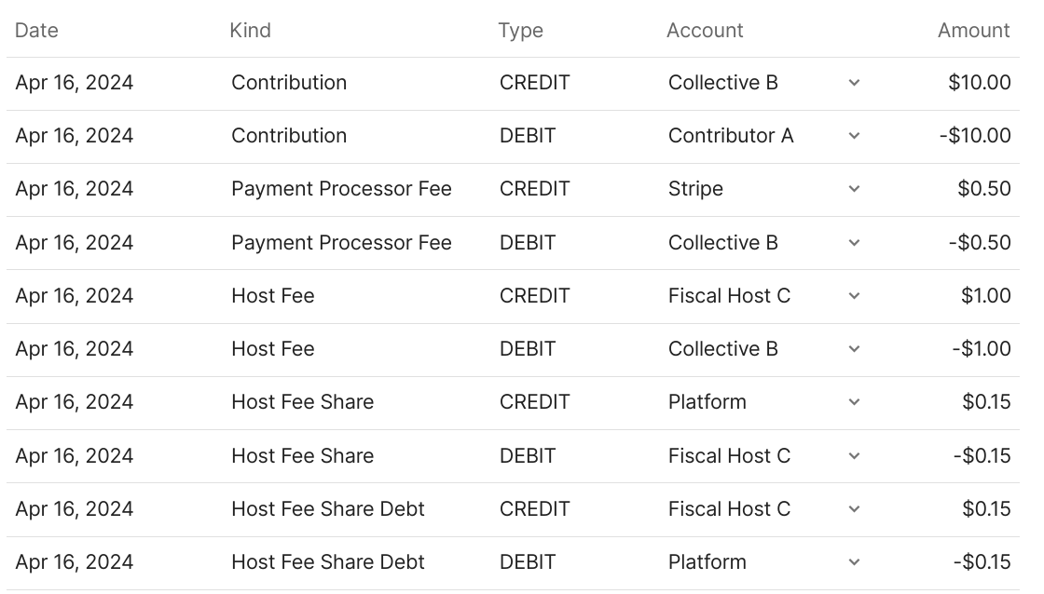Expand chevron in Collective B $10.00 contribution row
1044x594 pixels.
(x=854, y=83)
